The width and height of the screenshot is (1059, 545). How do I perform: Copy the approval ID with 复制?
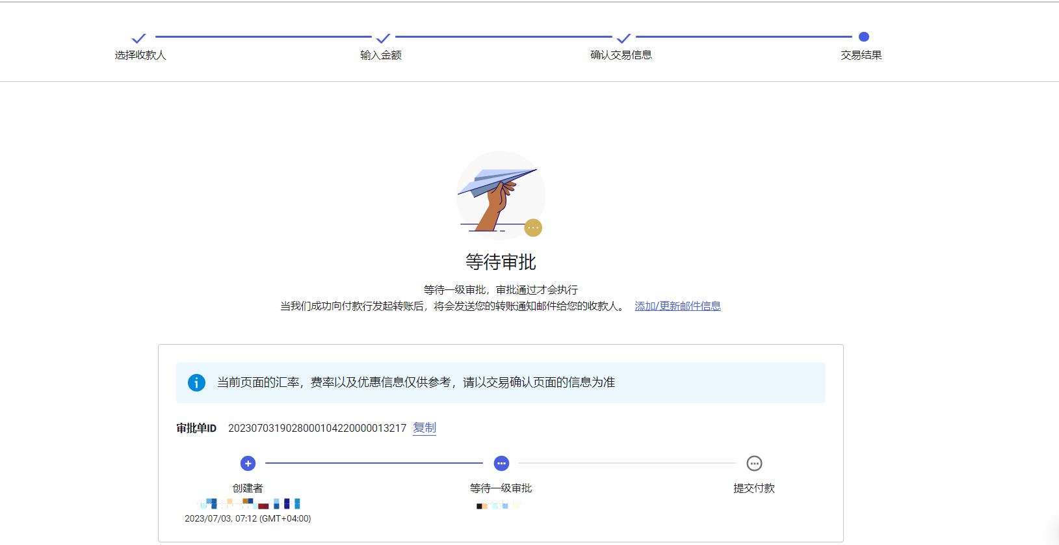tap(425, 428)
